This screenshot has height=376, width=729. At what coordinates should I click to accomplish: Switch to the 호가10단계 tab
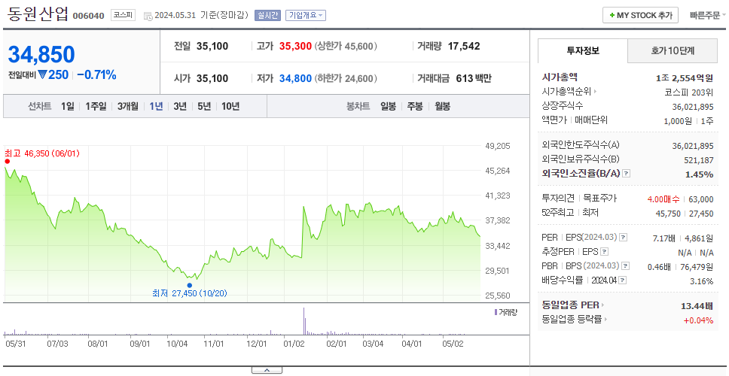pos(673,50)
